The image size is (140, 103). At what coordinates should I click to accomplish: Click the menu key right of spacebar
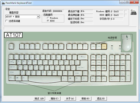pyautogui.click(x=78, y=78)
